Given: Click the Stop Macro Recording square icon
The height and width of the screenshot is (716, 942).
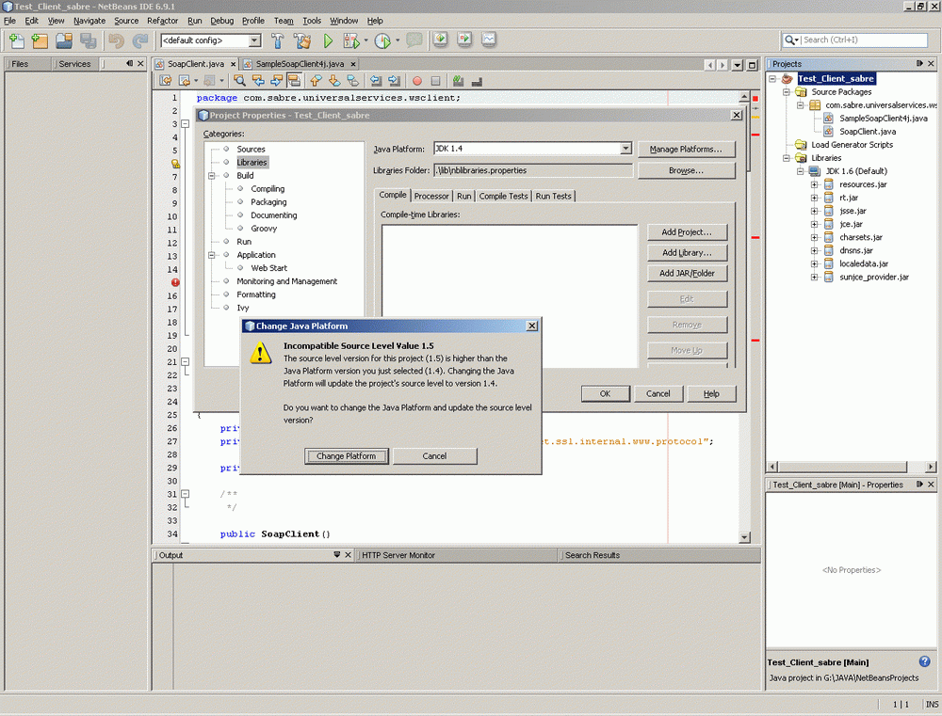Looking at the screenshot, I should (435, 80).
